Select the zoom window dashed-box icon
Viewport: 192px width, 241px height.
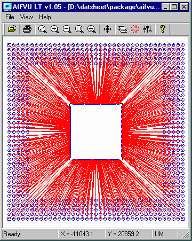pos(79,29)
